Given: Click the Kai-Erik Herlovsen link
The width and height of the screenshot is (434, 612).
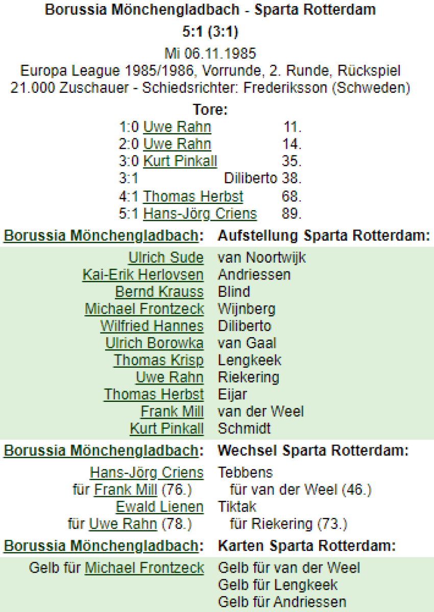Looking at the screenshot, I should (143, 275).
